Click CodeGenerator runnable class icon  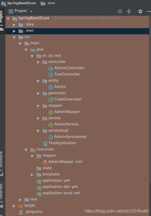point(51,100)
